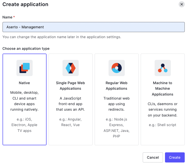This screenshot has height=165, width=187.
Task: Click the Native app layered squares icon
Action: click(x=25, y=68)
